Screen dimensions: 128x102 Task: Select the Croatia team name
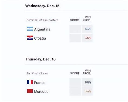pyautogui.click(x=40, y=38)
